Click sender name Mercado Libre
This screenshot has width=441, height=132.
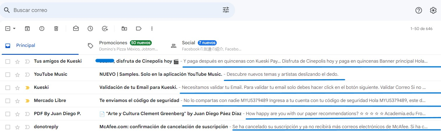coord(50,101)
